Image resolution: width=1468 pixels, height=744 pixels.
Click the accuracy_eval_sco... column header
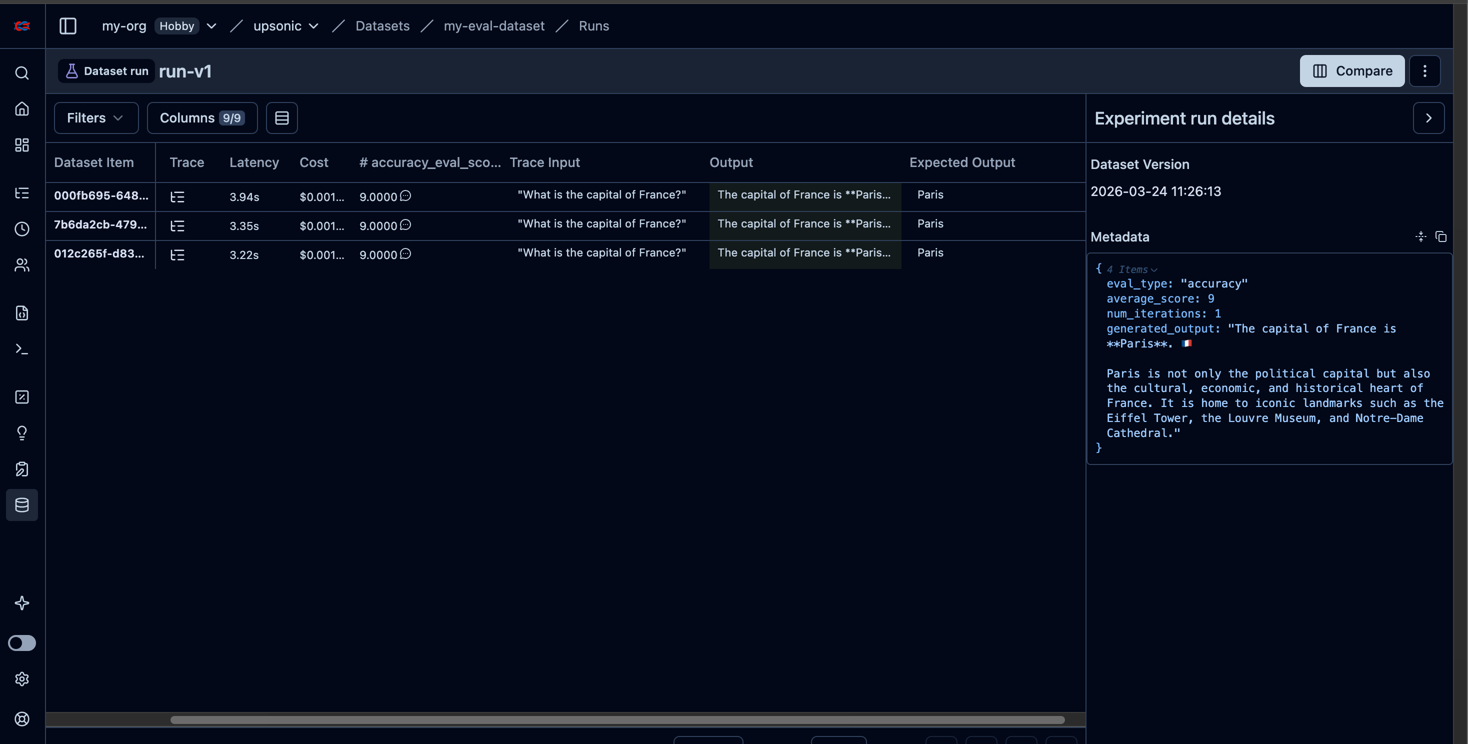click(430, 162)
